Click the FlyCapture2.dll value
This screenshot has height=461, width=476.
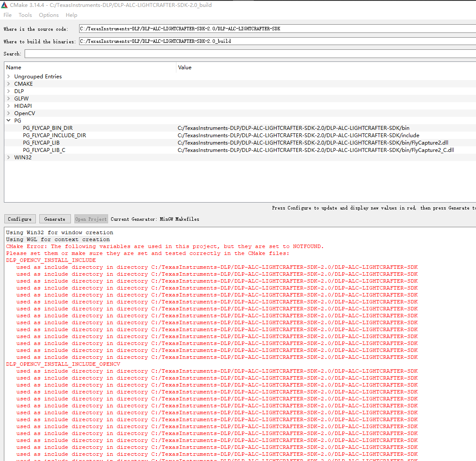[313, 142]
